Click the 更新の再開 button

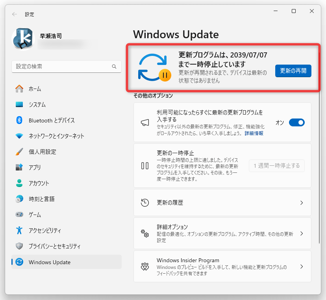[293, 71]
